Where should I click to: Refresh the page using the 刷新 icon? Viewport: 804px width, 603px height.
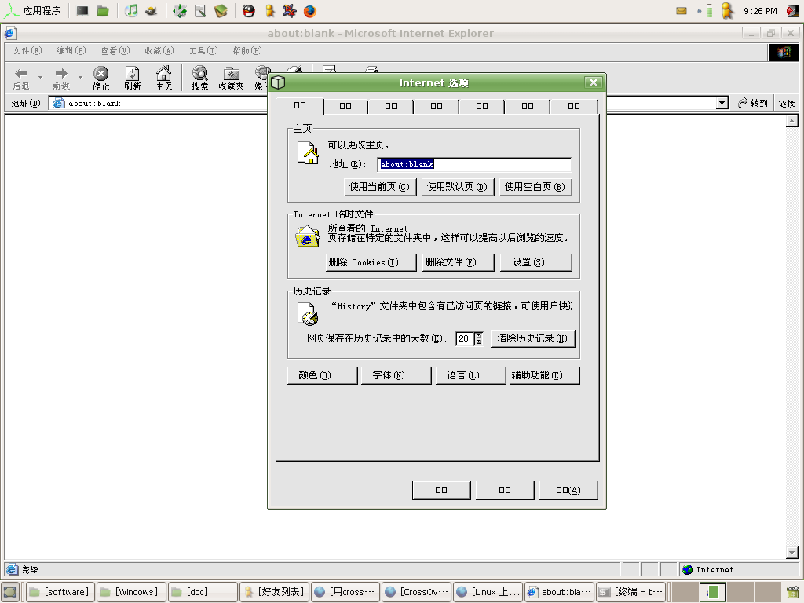click(x=132, y=73)
